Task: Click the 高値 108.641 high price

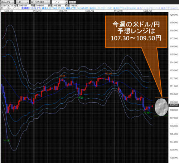Action: click(x=37, y=5)
